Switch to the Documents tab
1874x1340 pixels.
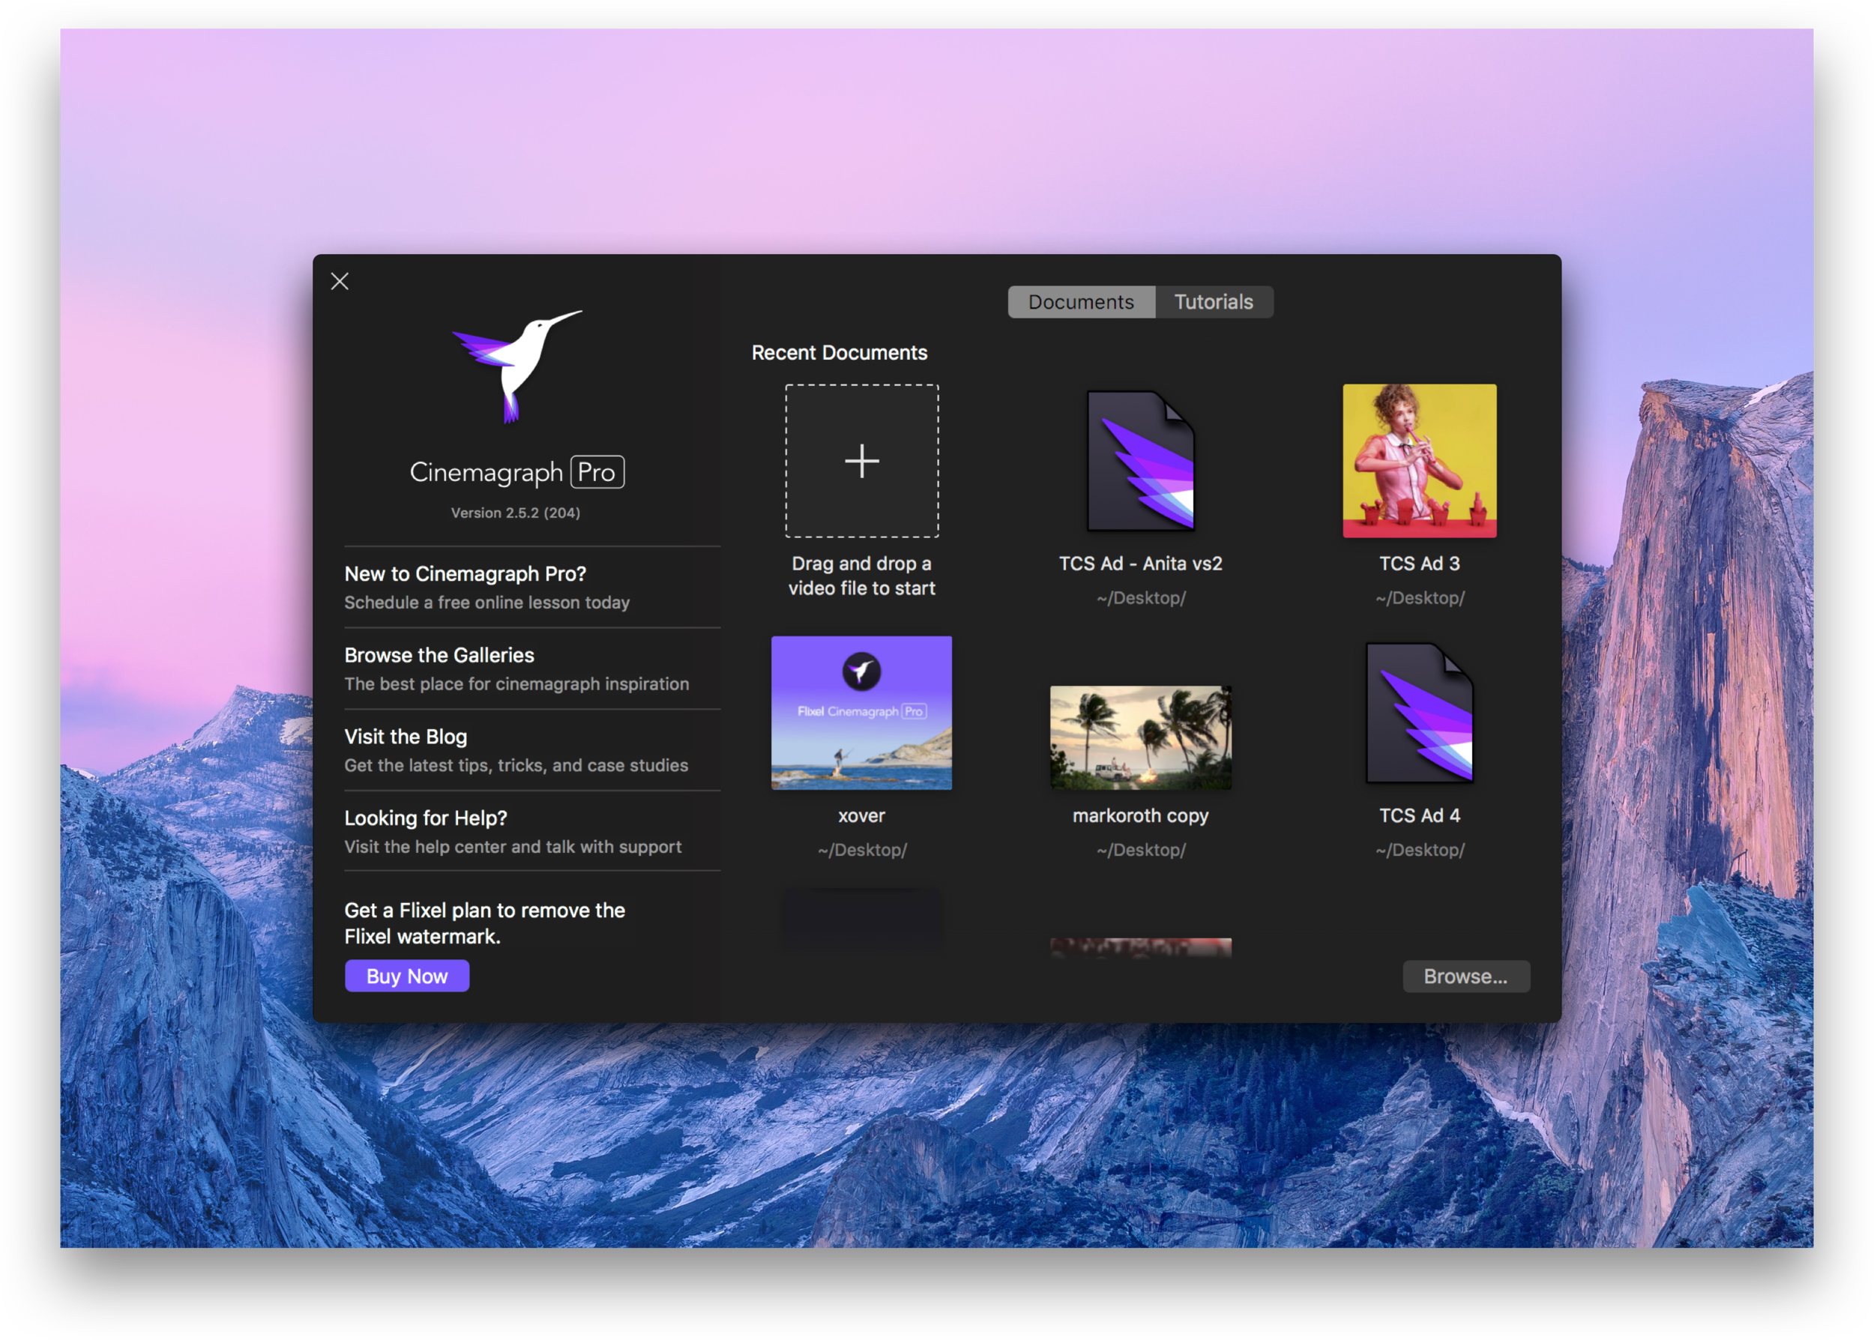(x=1080, y=302)
